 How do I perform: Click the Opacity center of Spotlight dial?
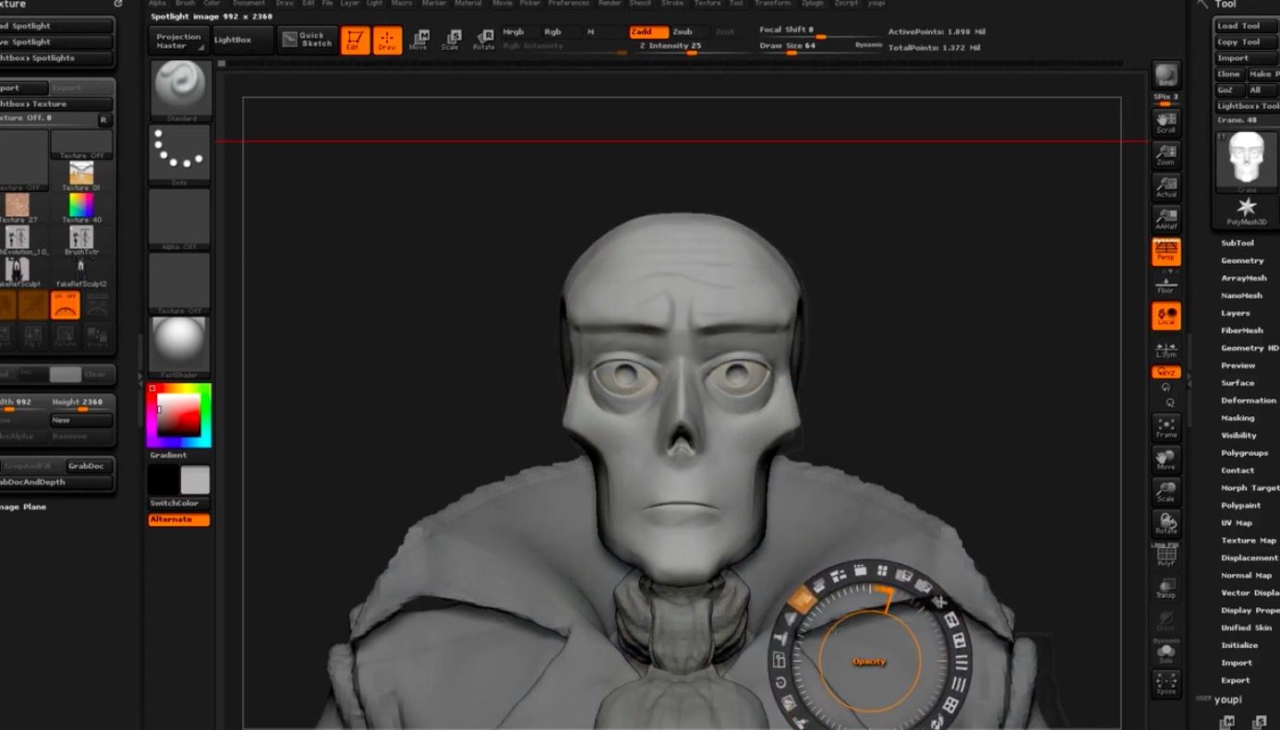pos(869,662)
